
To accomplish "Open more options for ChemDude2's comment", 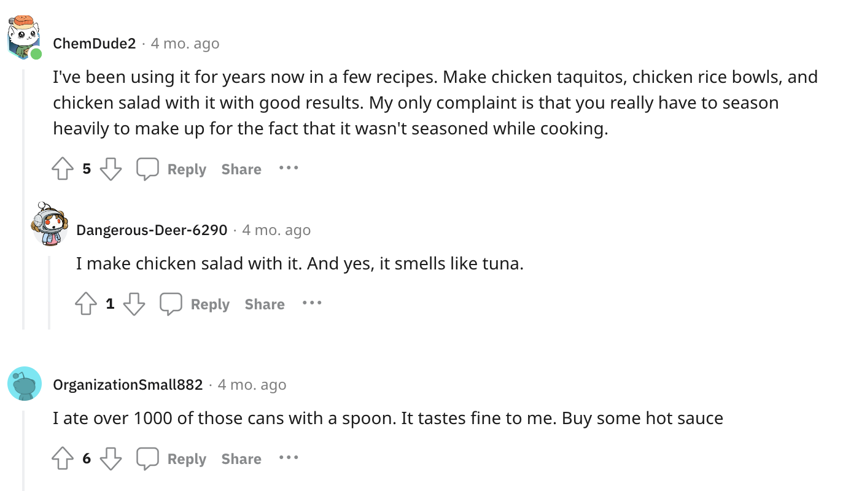I will coord(288,168).
